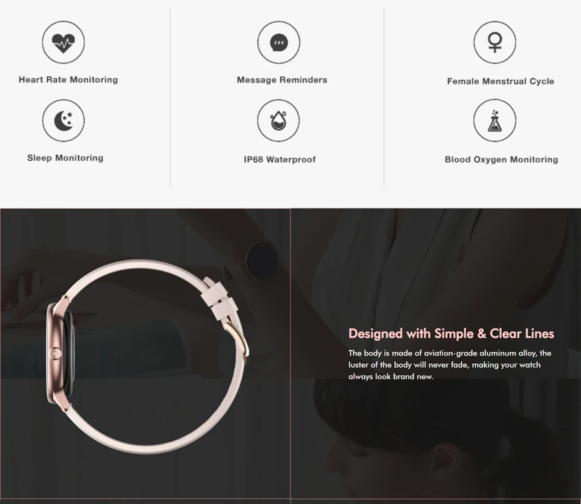
Task: Click the Blood Oxygen Monitoring label
Action: click(501, 160)
